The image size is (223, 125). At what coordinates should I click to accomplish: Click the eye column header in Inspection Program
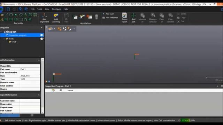pos(61,90)
